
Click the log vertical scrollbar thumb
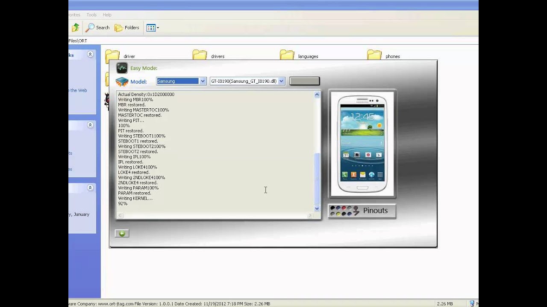pyautogui.click(x=317, y=179)
